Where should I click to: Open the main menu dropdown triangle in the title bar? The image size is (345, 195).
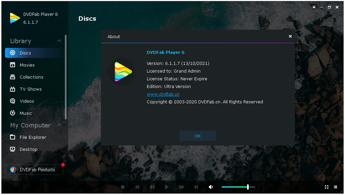(314, 7)
